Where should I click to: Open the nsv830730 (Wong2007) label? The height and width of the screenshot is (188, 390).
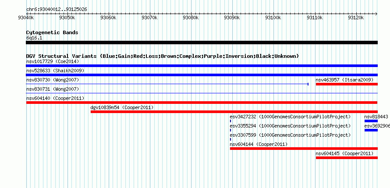pos(53,80)
